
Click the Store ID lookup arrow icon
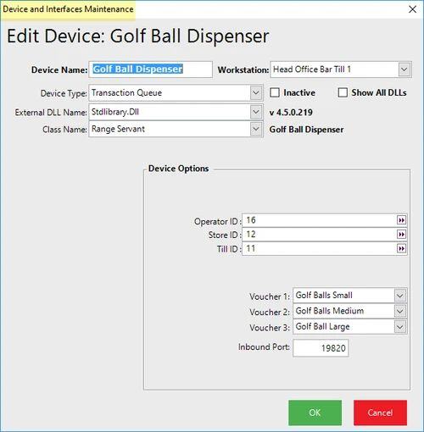click(401, 235)
